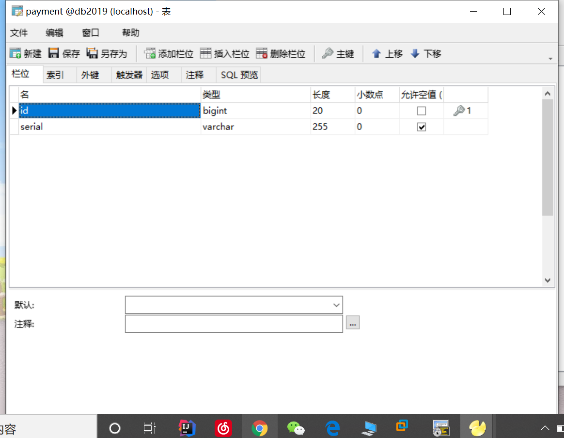This screenshot has width=564, height=438.
Task: Click the varchar type cell
Action: coord(256,127)
